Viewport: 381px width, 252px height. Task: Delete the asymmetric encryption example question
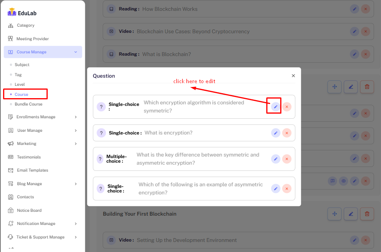[286, 189]
